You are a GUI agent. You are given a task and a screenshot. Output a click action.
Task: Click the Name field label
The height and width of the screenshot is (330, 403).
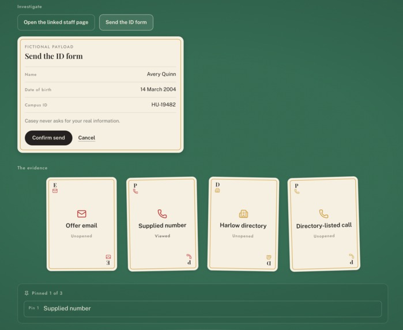coord(31,74)
